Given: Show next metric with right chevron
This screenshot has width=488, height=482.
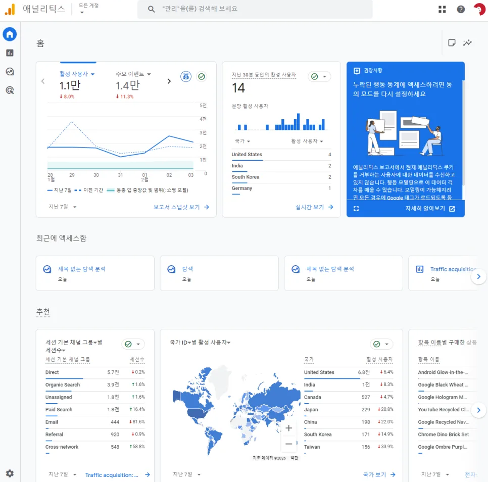Looking at the screenshot, I should coord(169,81).
